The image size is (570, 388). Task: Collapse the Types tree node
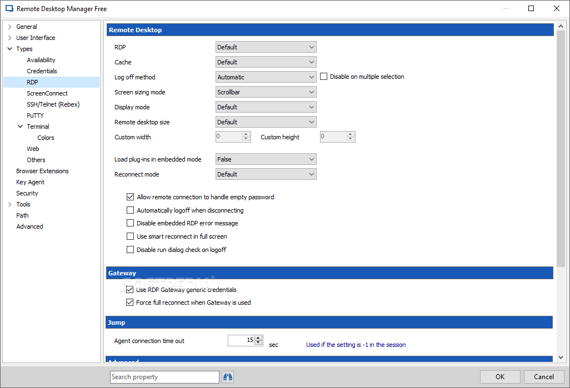click(10, 49)
